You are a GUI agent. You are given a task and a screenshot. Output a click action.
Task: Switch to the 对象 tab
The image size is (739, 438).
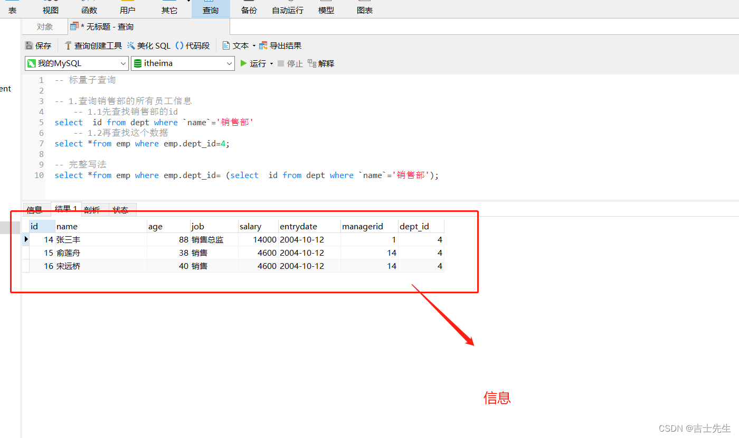click(x=45, y=27)
